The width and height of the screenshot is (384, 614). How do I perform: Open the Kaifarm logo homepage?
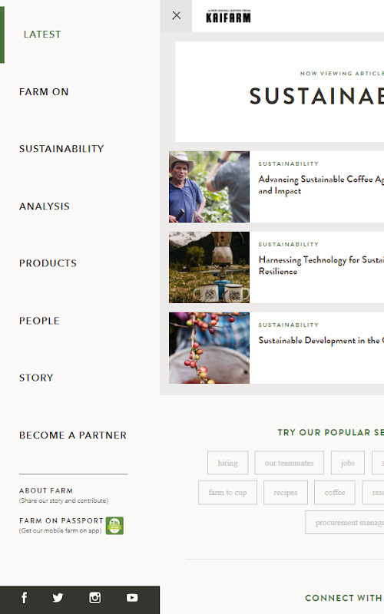point(228,16)
